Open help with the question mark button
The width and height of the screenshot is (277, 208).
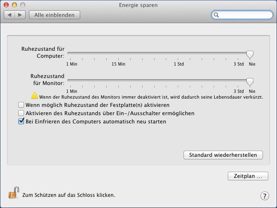[x=265, y=196]
